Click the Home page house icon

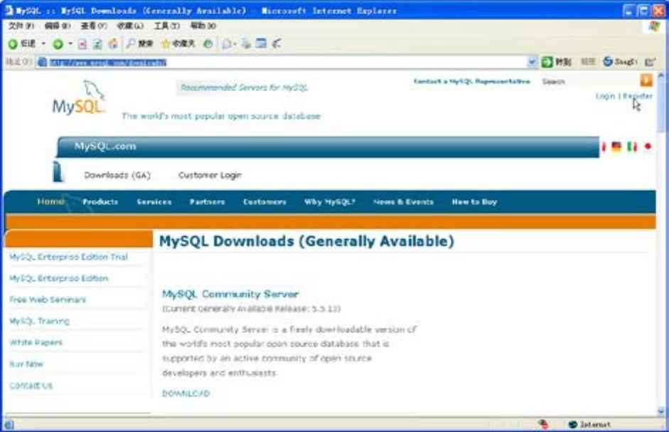(113, 43)
